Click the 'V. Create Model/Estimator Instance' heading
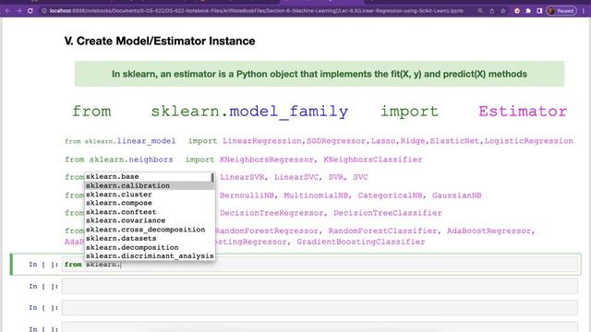This screenshot has width=591, height=332. [x=160, y=41]
